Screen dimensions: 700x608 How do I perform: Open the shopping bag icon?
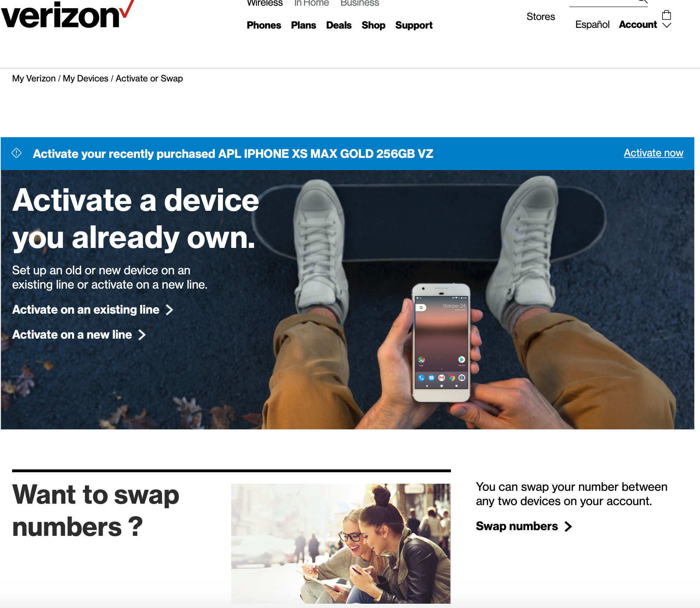(666, 15)
